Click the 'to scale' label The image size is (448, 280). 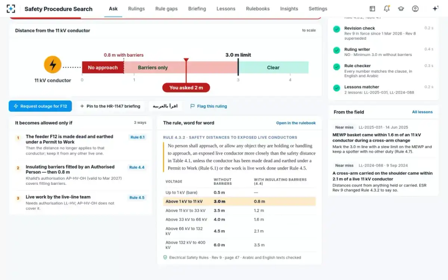point(309,30)
